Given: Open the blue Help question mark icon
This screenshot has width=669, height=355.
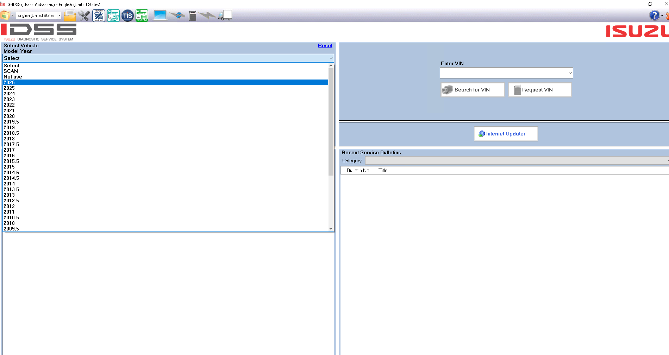Looking at the screenshot, I should pos(654,15).
